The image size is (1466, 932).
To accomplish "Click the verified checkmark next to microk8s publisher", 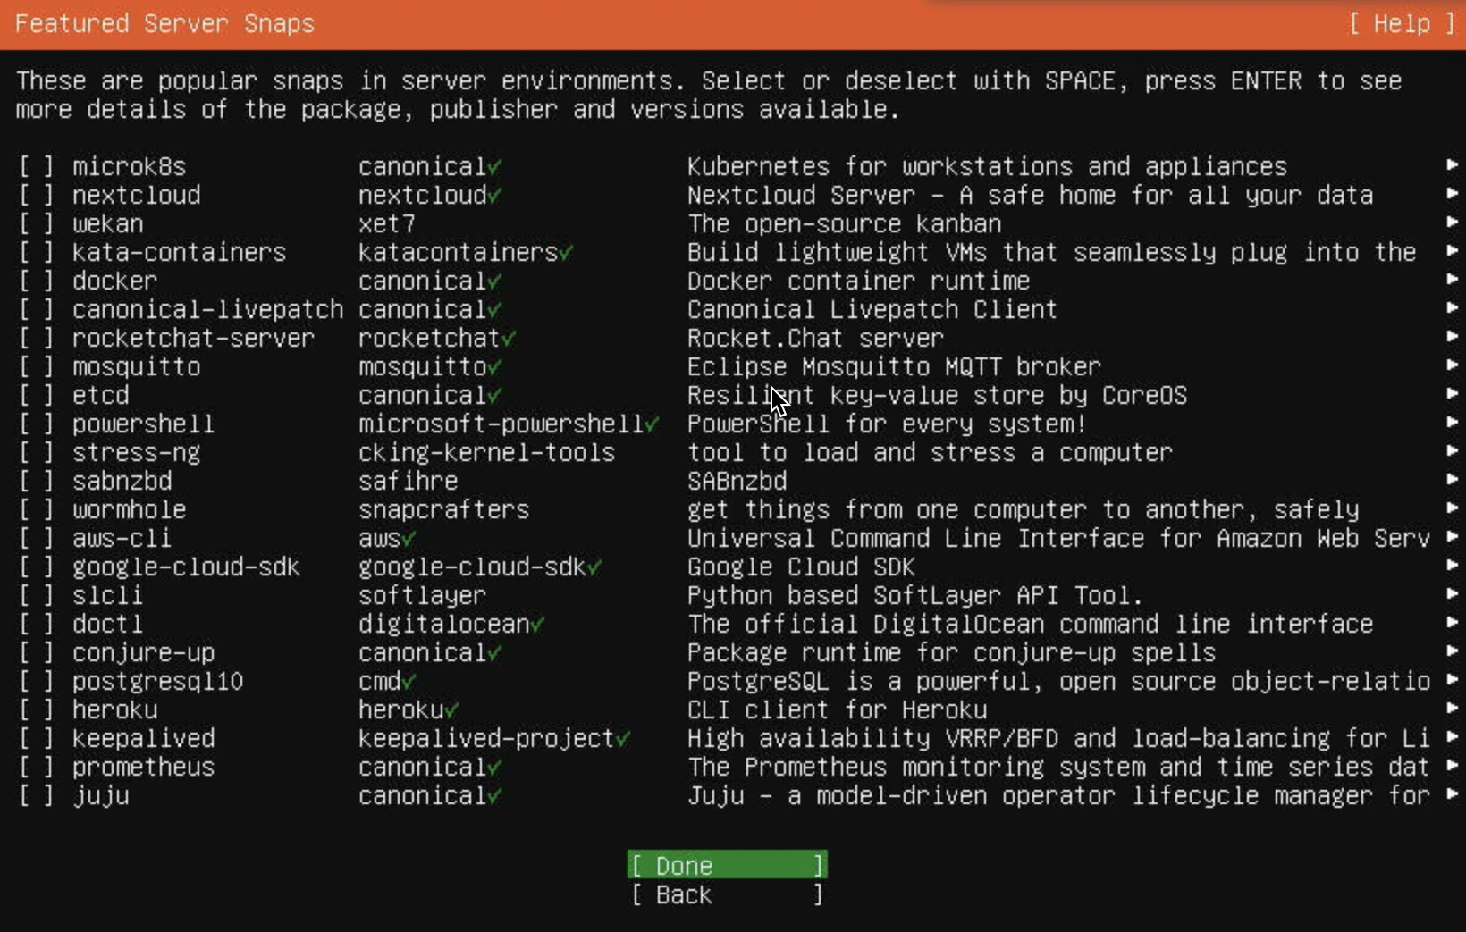I will pos(494,167).
